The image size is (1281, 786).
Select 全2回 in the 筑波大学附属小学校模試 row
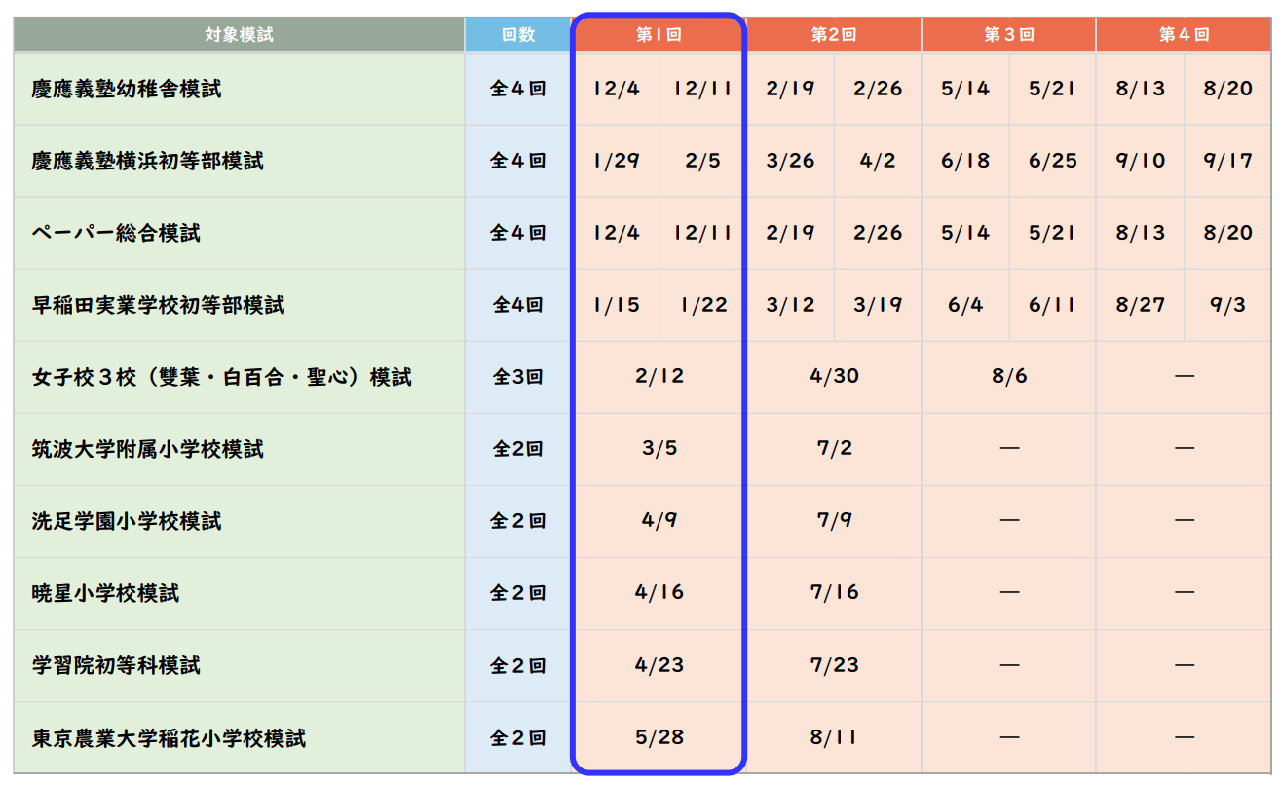pos(517,449)
